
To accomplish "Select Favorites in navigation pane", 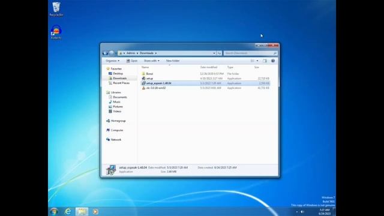I will (x=116, y=69).
